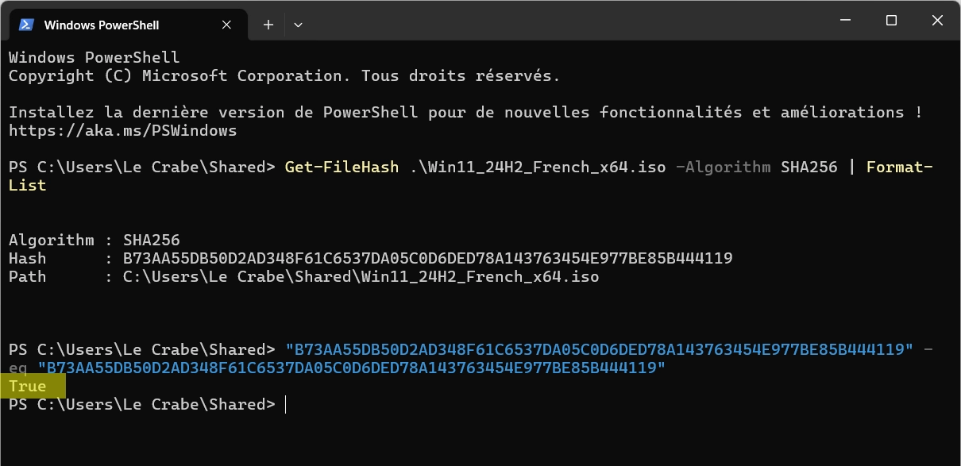Screen dimensions: 961x466
Task: Click the Hash value in the output
Action: (428, 259)
